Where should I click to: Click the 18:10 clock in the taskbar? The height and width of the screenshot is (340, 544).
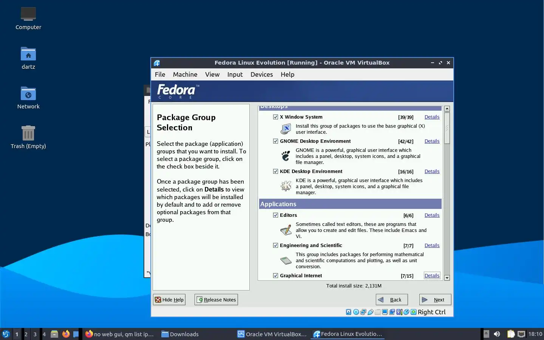point(535,334)
